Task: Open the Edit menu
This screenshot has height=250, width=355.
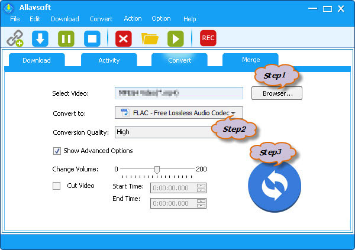Action: (35, 19)
